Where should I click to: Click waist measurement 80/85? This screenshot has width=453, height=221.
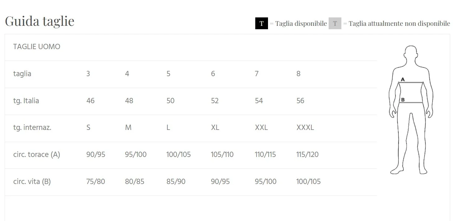pos(135,182)
